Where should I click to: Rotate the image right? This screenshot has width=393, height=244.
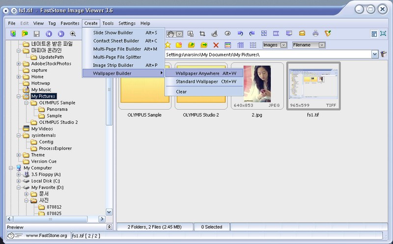click(x=252, y=33)
